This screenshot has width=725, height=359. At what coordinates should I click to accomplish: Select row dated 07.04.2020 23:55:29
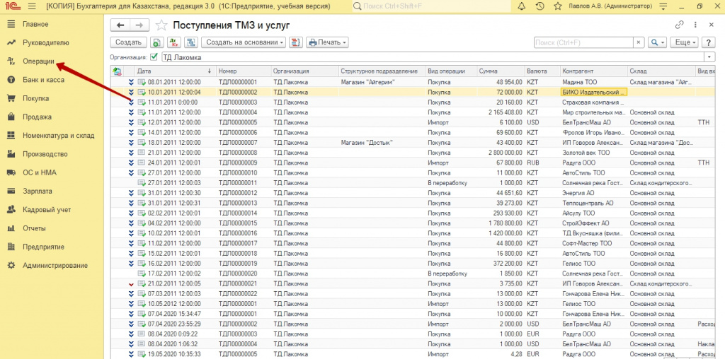pyautogui.click(x=413, y=324)
